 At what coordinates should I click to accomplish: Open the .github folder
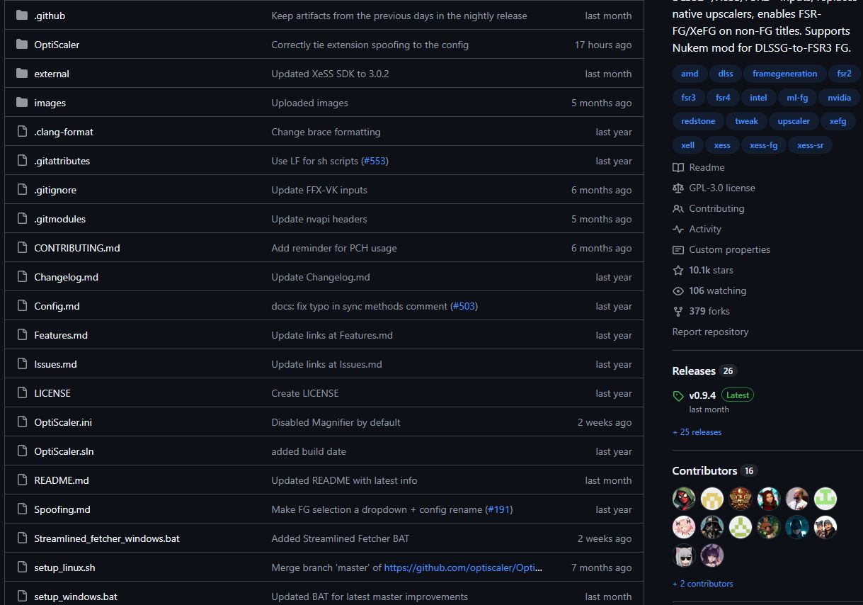pos(50,16)
